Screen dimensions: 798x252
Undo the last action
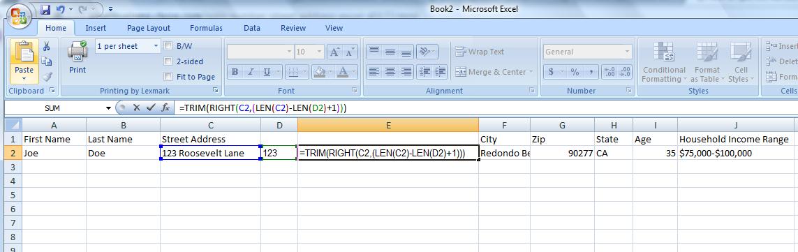pos(61,9)
